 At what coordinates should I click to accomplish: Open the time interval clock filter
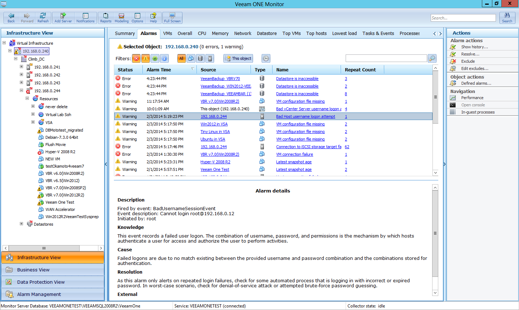pyautogui.click(x=266, y=58)
